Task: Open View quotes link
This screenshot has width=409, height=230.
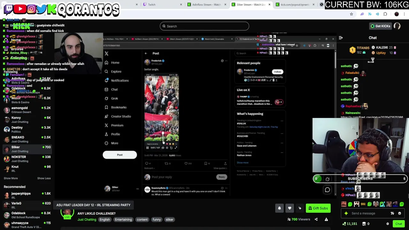Action: 220,168
